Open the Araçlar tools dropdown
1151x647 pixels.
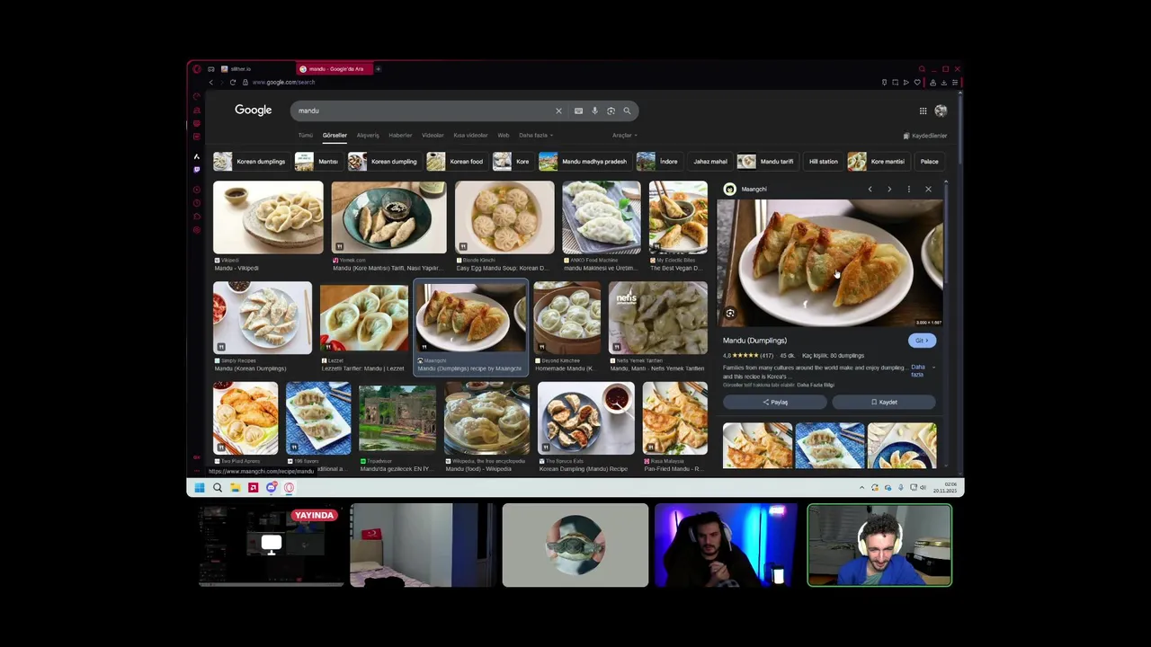[625, 135]
